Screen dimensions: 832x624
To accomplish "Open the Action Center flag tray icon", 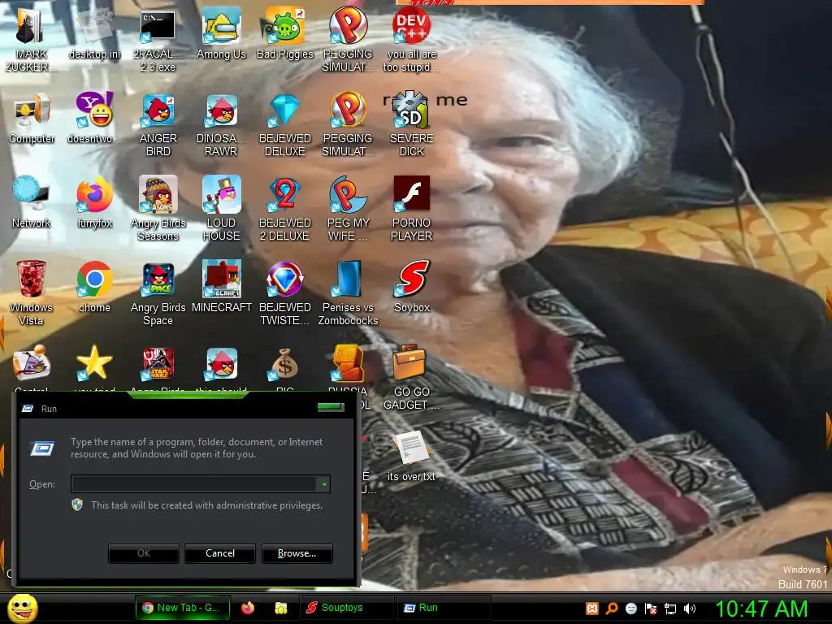I will point(651,609).
